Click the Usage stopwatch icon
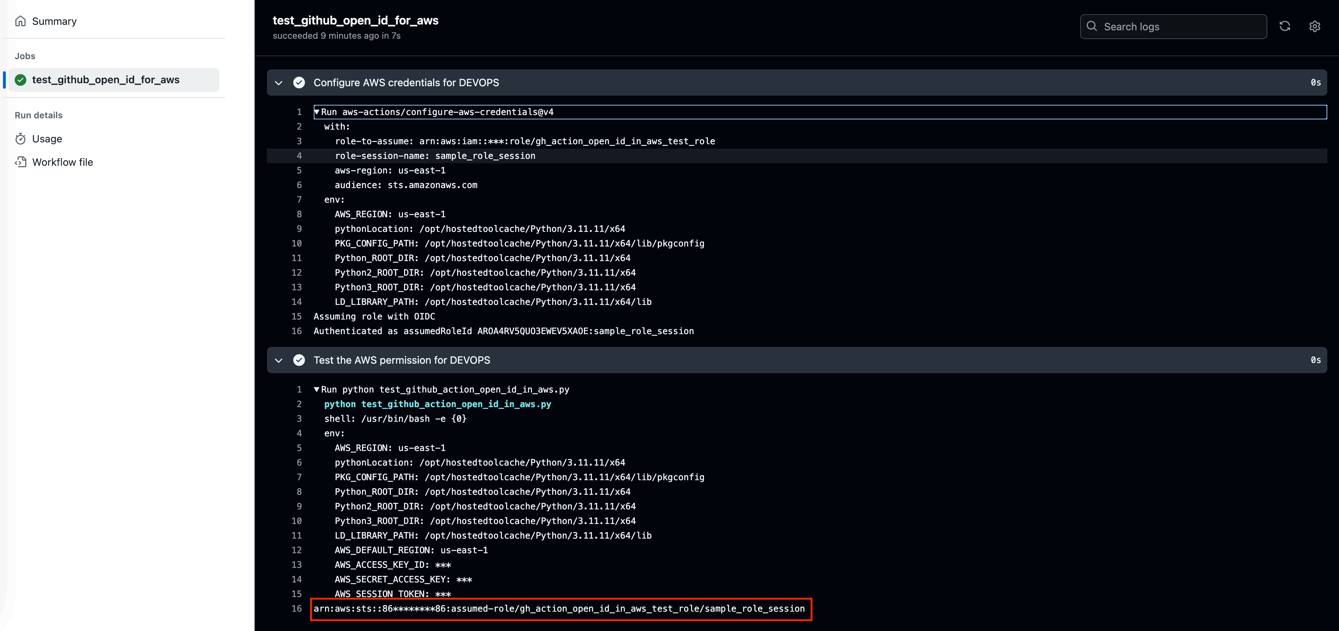The width and height of the screenshot is (1339, 631). pyautogui.click(x=20, y=138)
